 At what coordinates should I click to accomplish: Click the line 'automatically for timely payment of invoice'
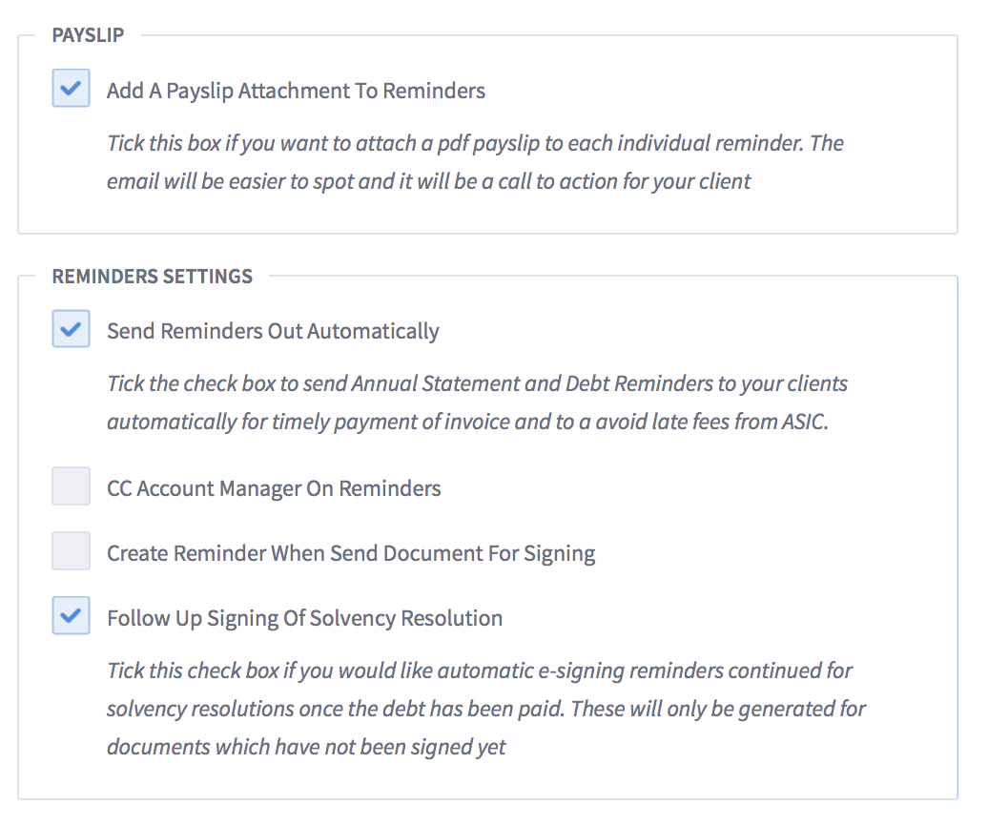(x=467, y=423)
